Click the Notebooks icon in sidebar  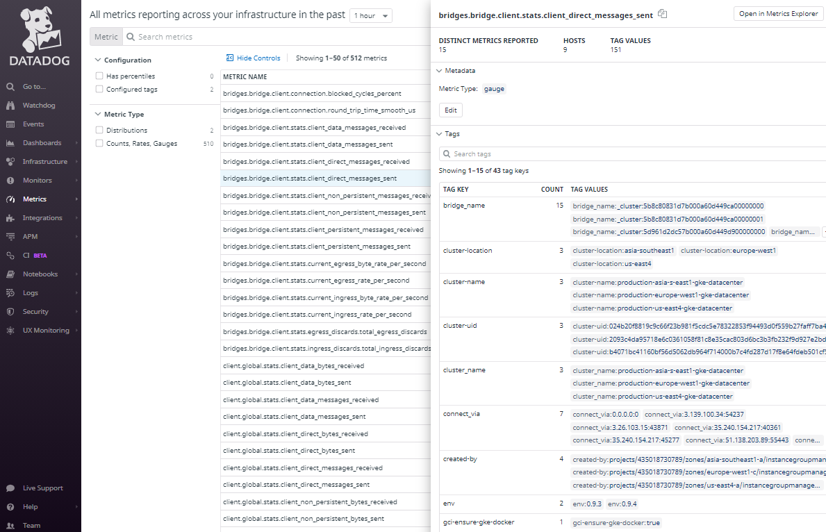click(x=10, y=274)
